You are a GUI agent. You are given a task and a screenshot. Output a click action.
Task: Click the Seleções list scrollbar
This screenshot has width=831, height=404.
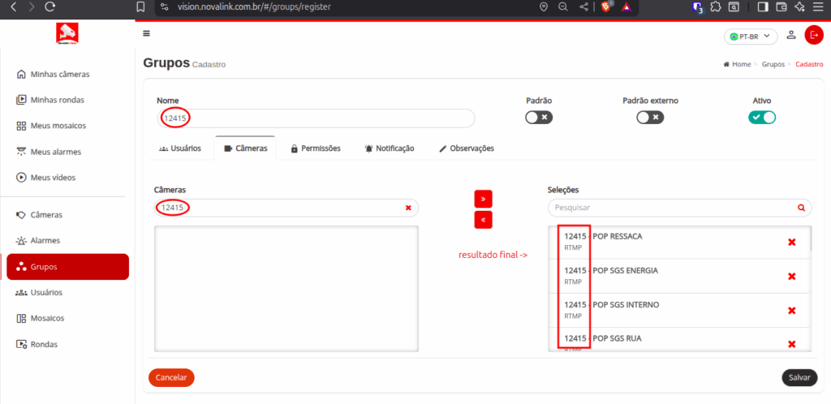tap(810, 239)
